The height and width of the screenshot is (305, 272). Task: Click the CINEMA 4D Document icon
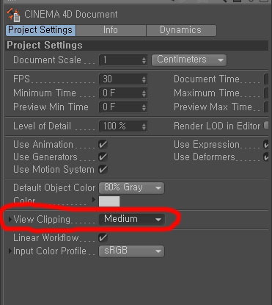pos(13,15)
